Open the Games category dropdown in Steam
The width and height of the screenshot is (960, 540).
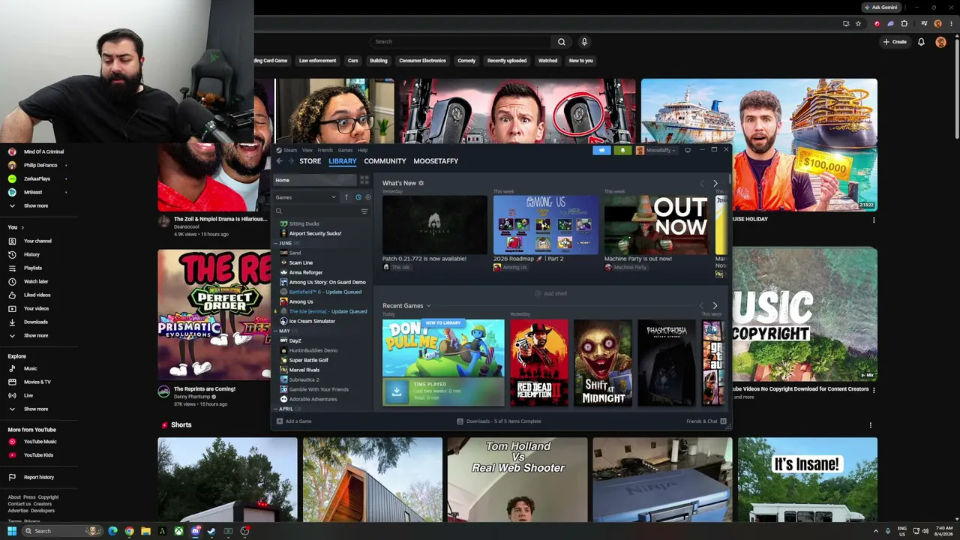point(306,197)
